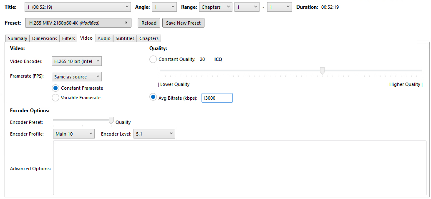Choose Constant Framerate option
The image size is (431, 199).
coord(55,88)
